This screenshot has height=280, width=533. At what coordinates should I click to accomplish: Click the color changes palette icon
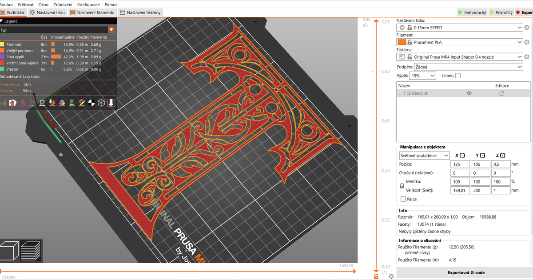tap(62, 103)
